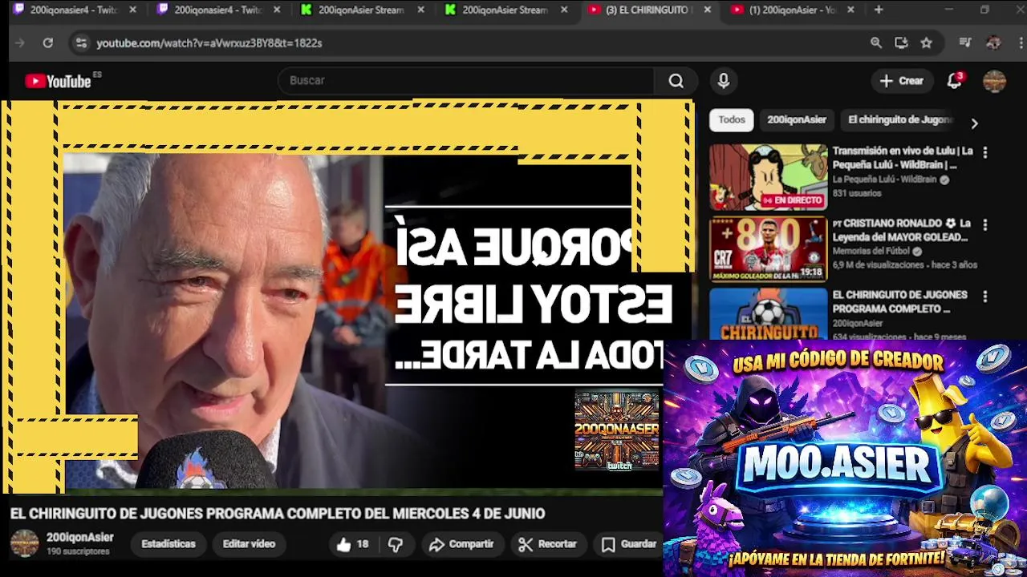
Task: Open site information icon in address bar
Action: point(80,42)
